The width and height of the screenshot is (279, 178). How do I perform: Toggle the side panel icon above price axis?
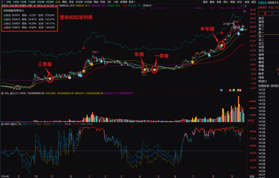[x=245, y=6]
